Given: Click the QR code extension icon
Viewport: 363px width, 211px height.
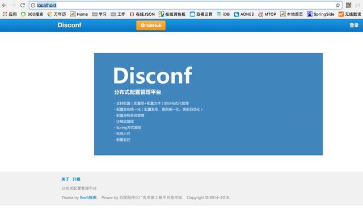Looking at the screenshot, I should (349, 5).
